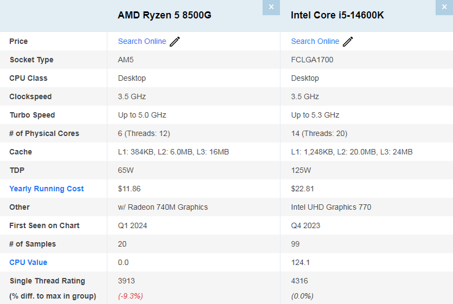
Task: Click the Socket Type row label
Action: (31, 60)
